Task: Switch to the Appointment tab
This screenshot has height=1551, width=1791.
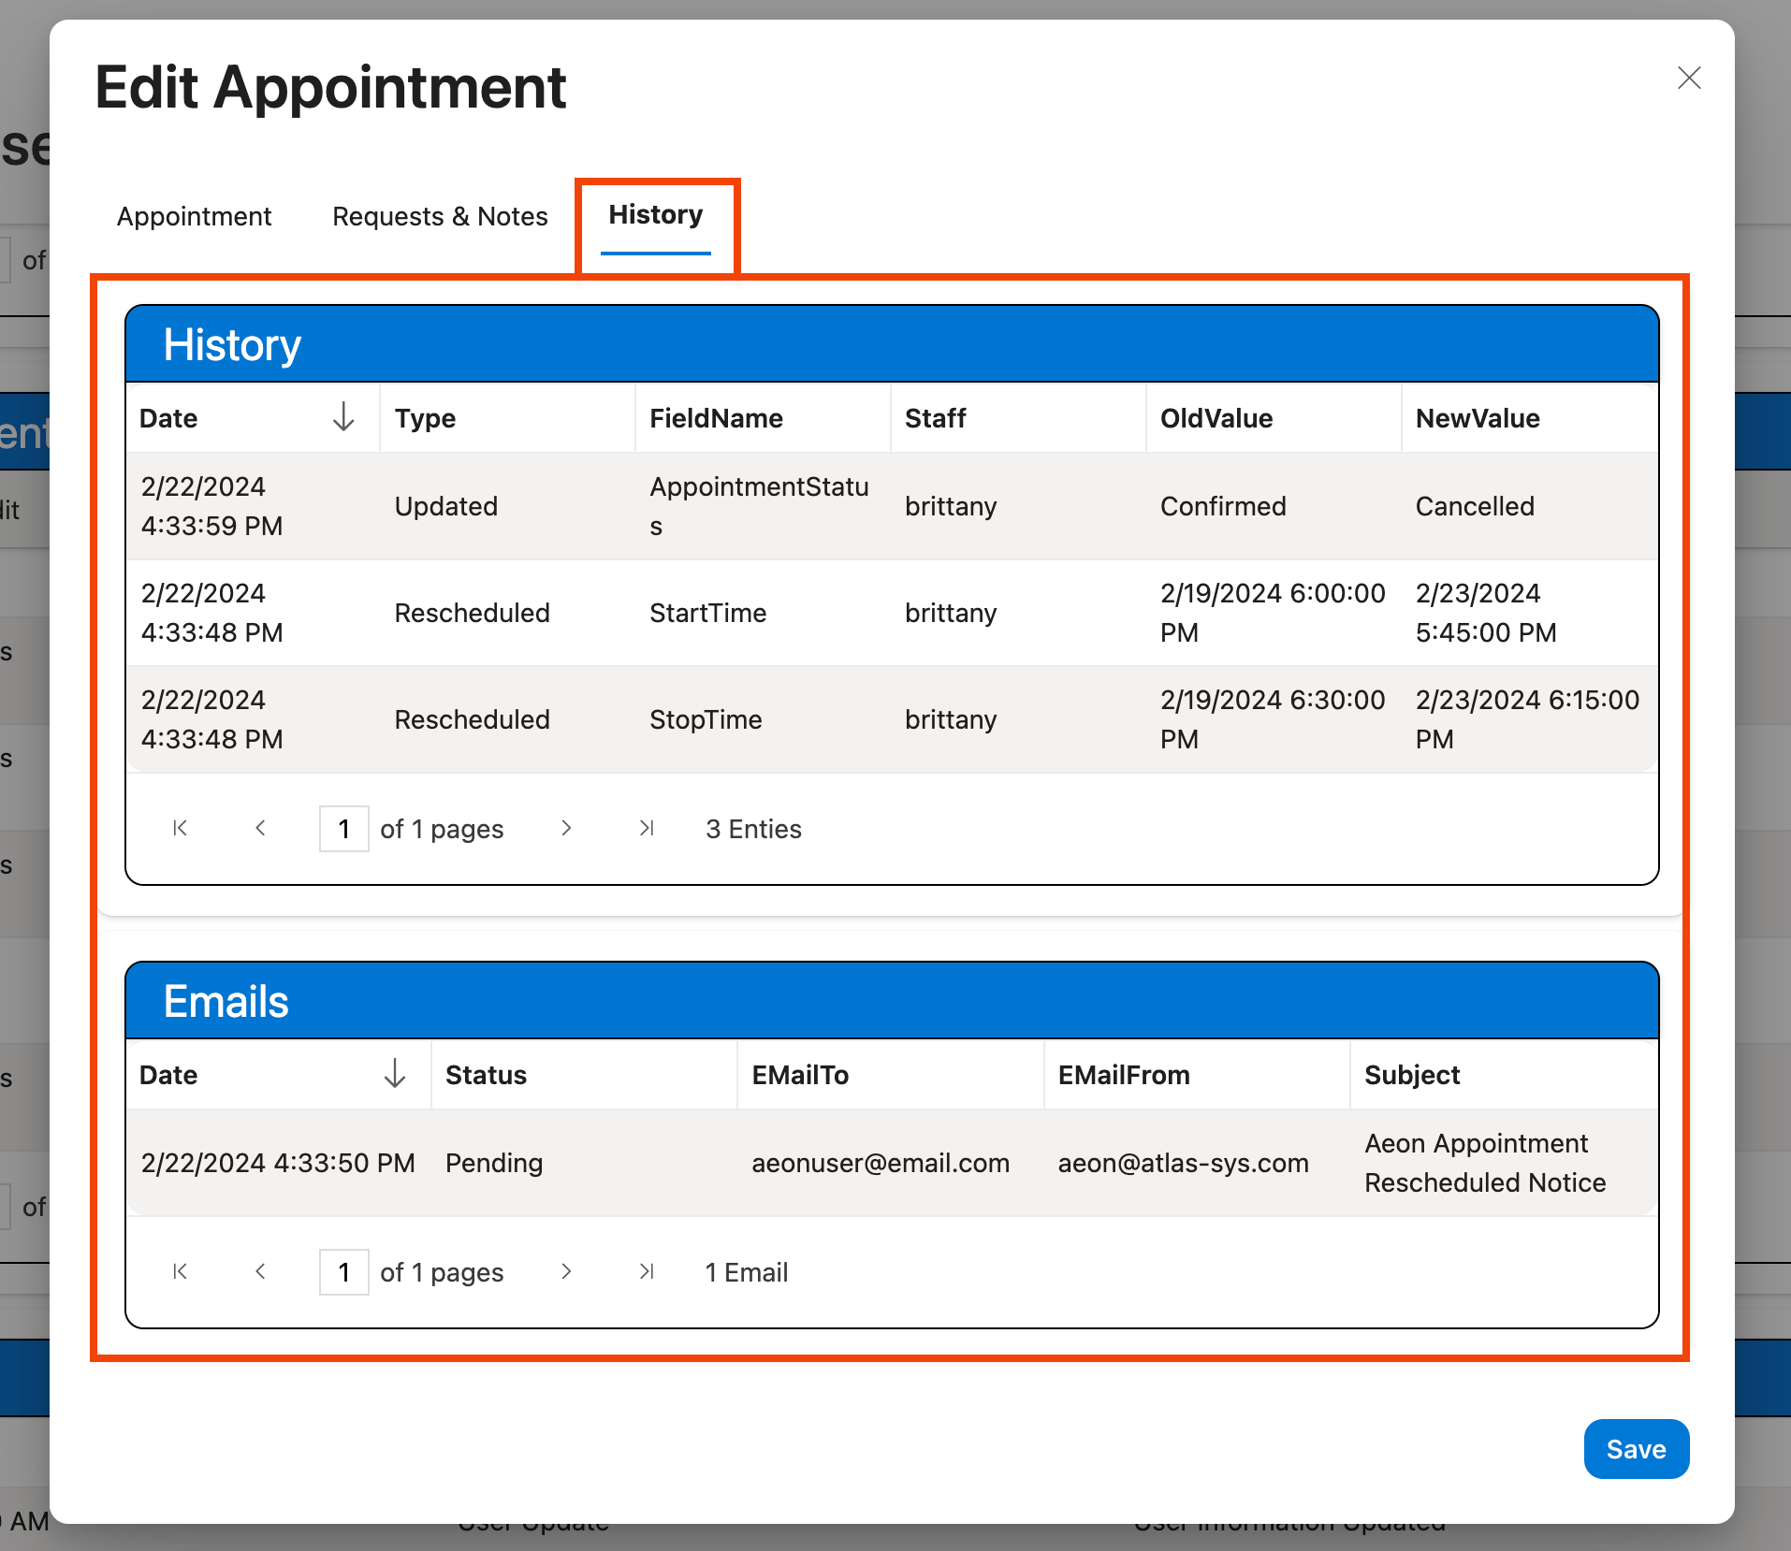Action: 194,216
